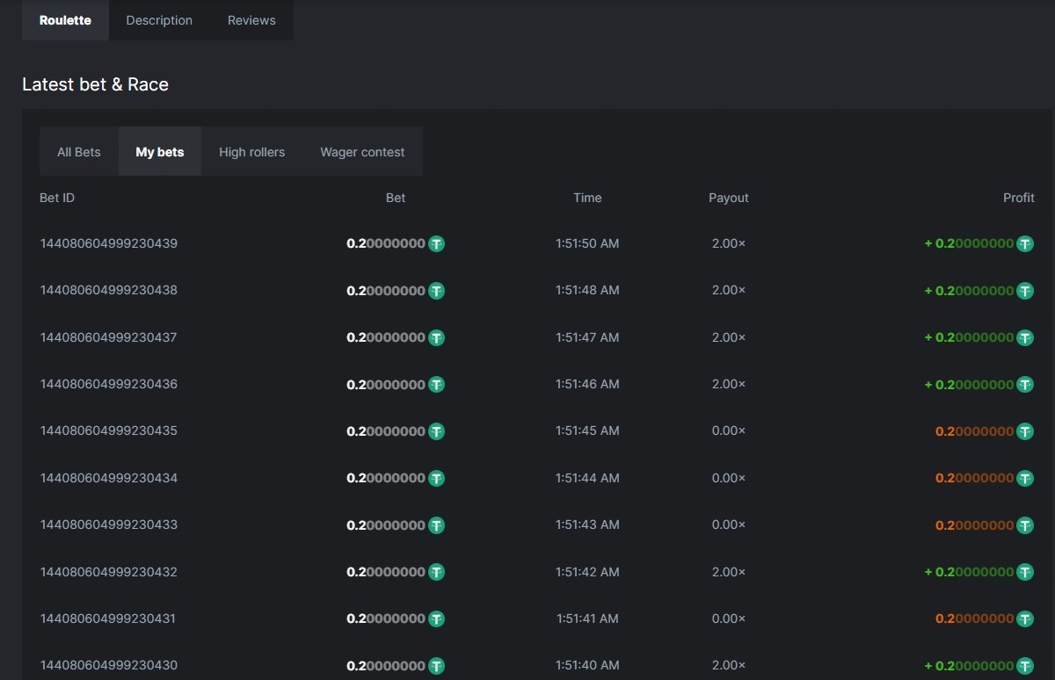Open bet ID 144080604999230434

(108, 478)
